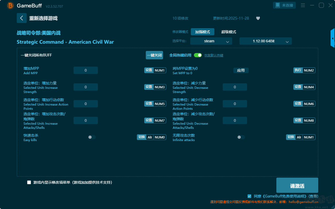Viewport: 335px width, 209px height.
Task: Click the GameBuff logo icon
Action: [10, 5]
